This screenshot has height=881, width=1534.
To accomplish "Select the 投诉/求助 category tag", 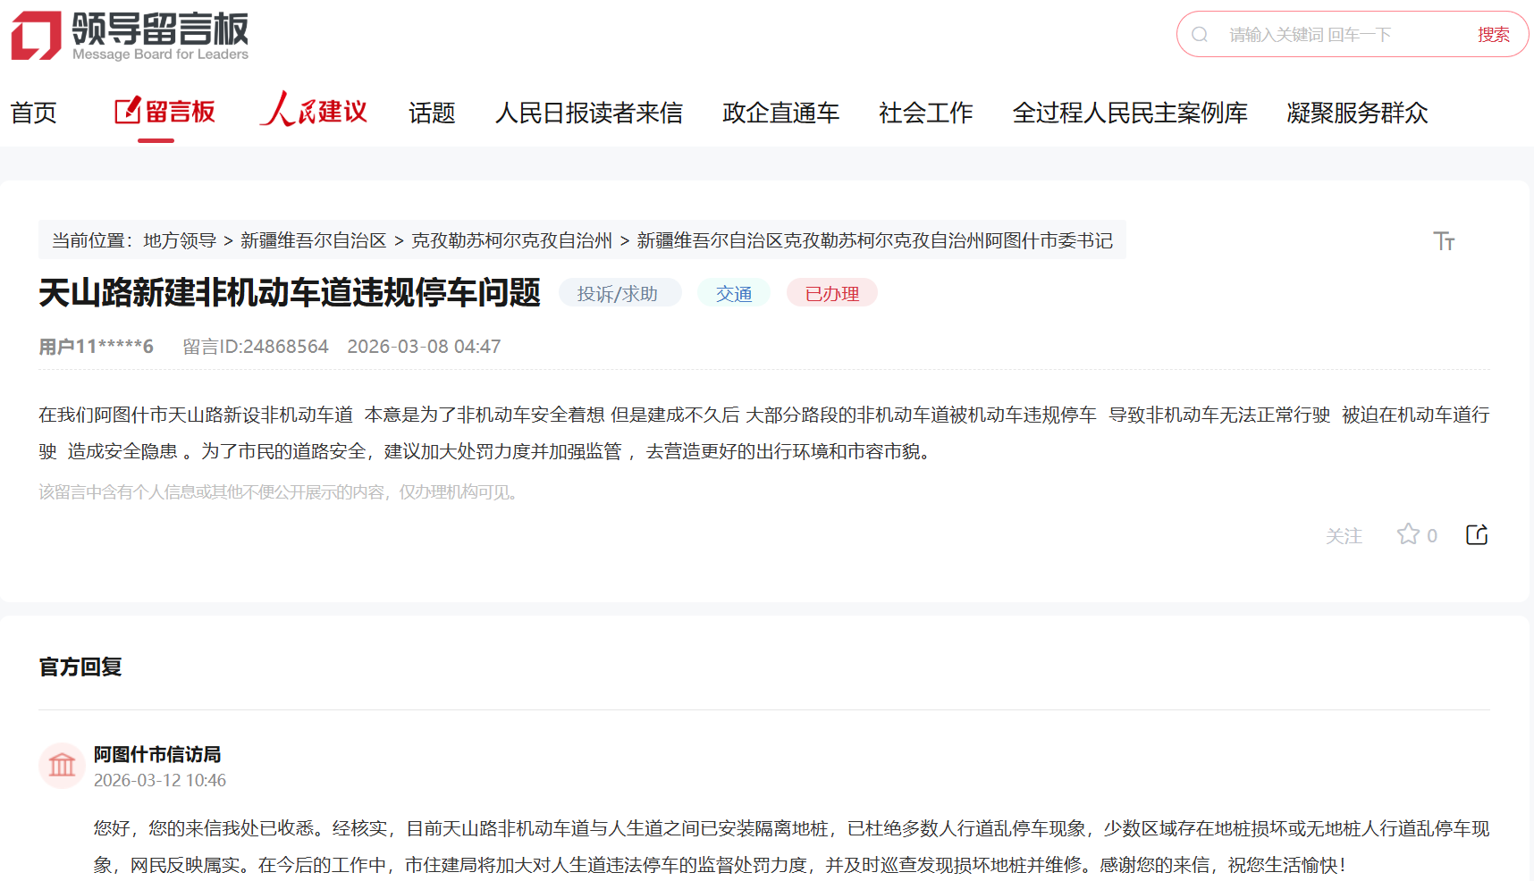I will (x=618, y=294).
